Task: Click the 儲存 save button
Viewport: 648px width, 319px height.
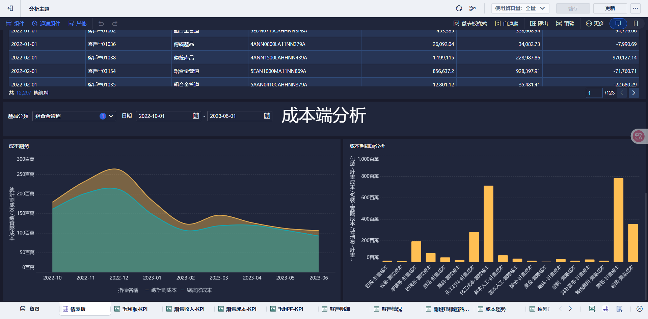Action: click(x=573, y=8)
